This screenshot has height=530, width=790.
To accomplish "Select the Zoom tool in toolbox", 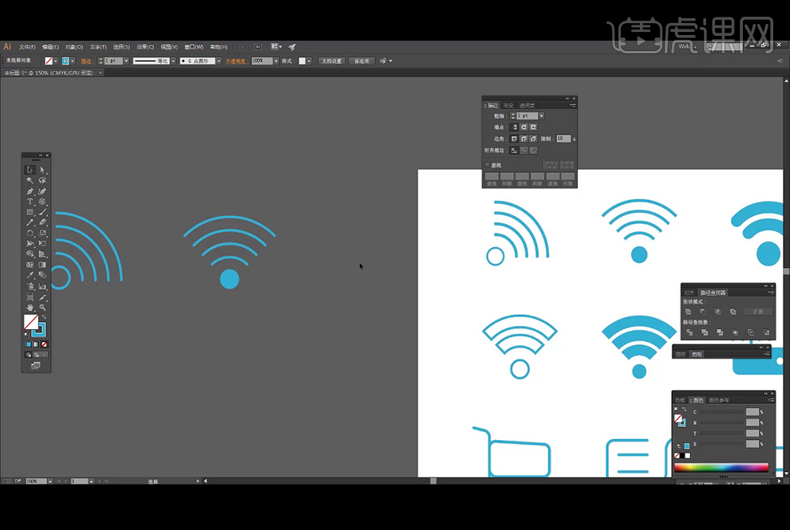I will (x=42, y=307).
